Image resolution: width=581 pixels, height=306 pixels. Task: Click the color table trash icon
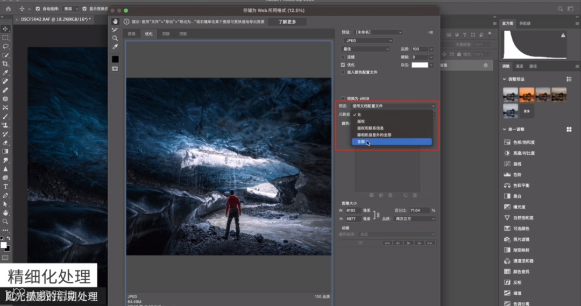(415, 195)
